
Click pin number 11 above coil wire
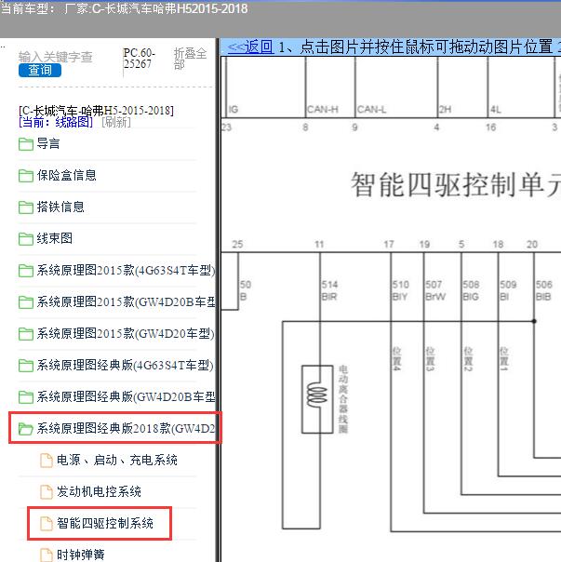pyautogui.click(x=319, y=245)
